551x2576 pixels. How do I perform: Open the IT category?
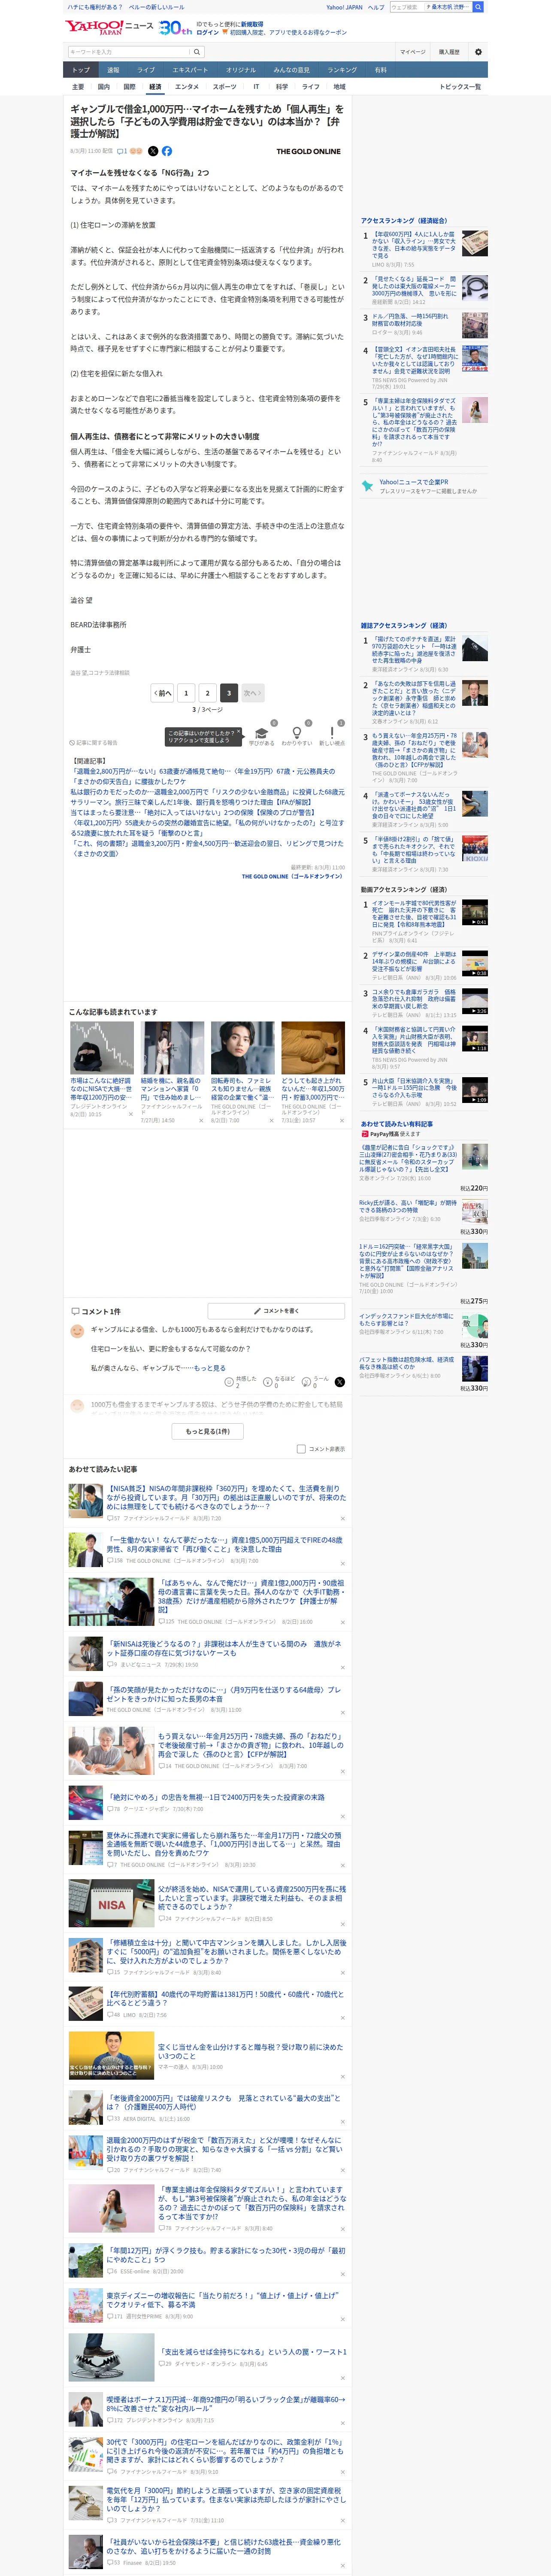coord(256,87)
